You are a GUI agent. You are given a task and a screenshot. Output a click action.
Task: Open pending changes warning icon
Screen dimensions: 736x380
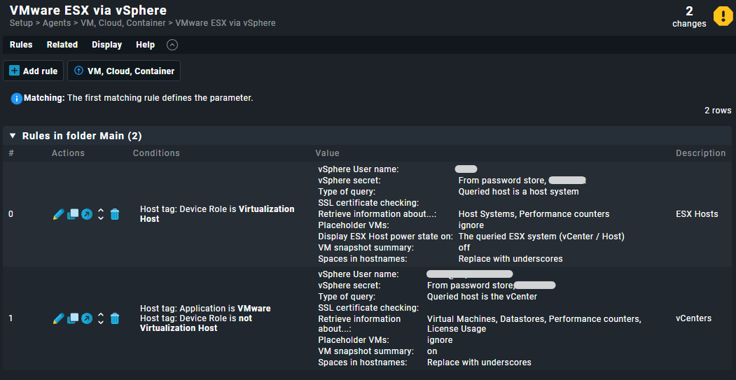[723, 16]
